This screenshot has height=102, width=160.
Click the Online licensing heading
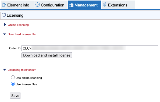[18, 25]
